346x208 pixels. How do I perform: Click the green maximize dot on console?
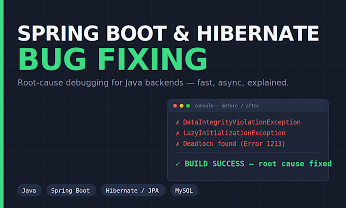pos(188,106)
